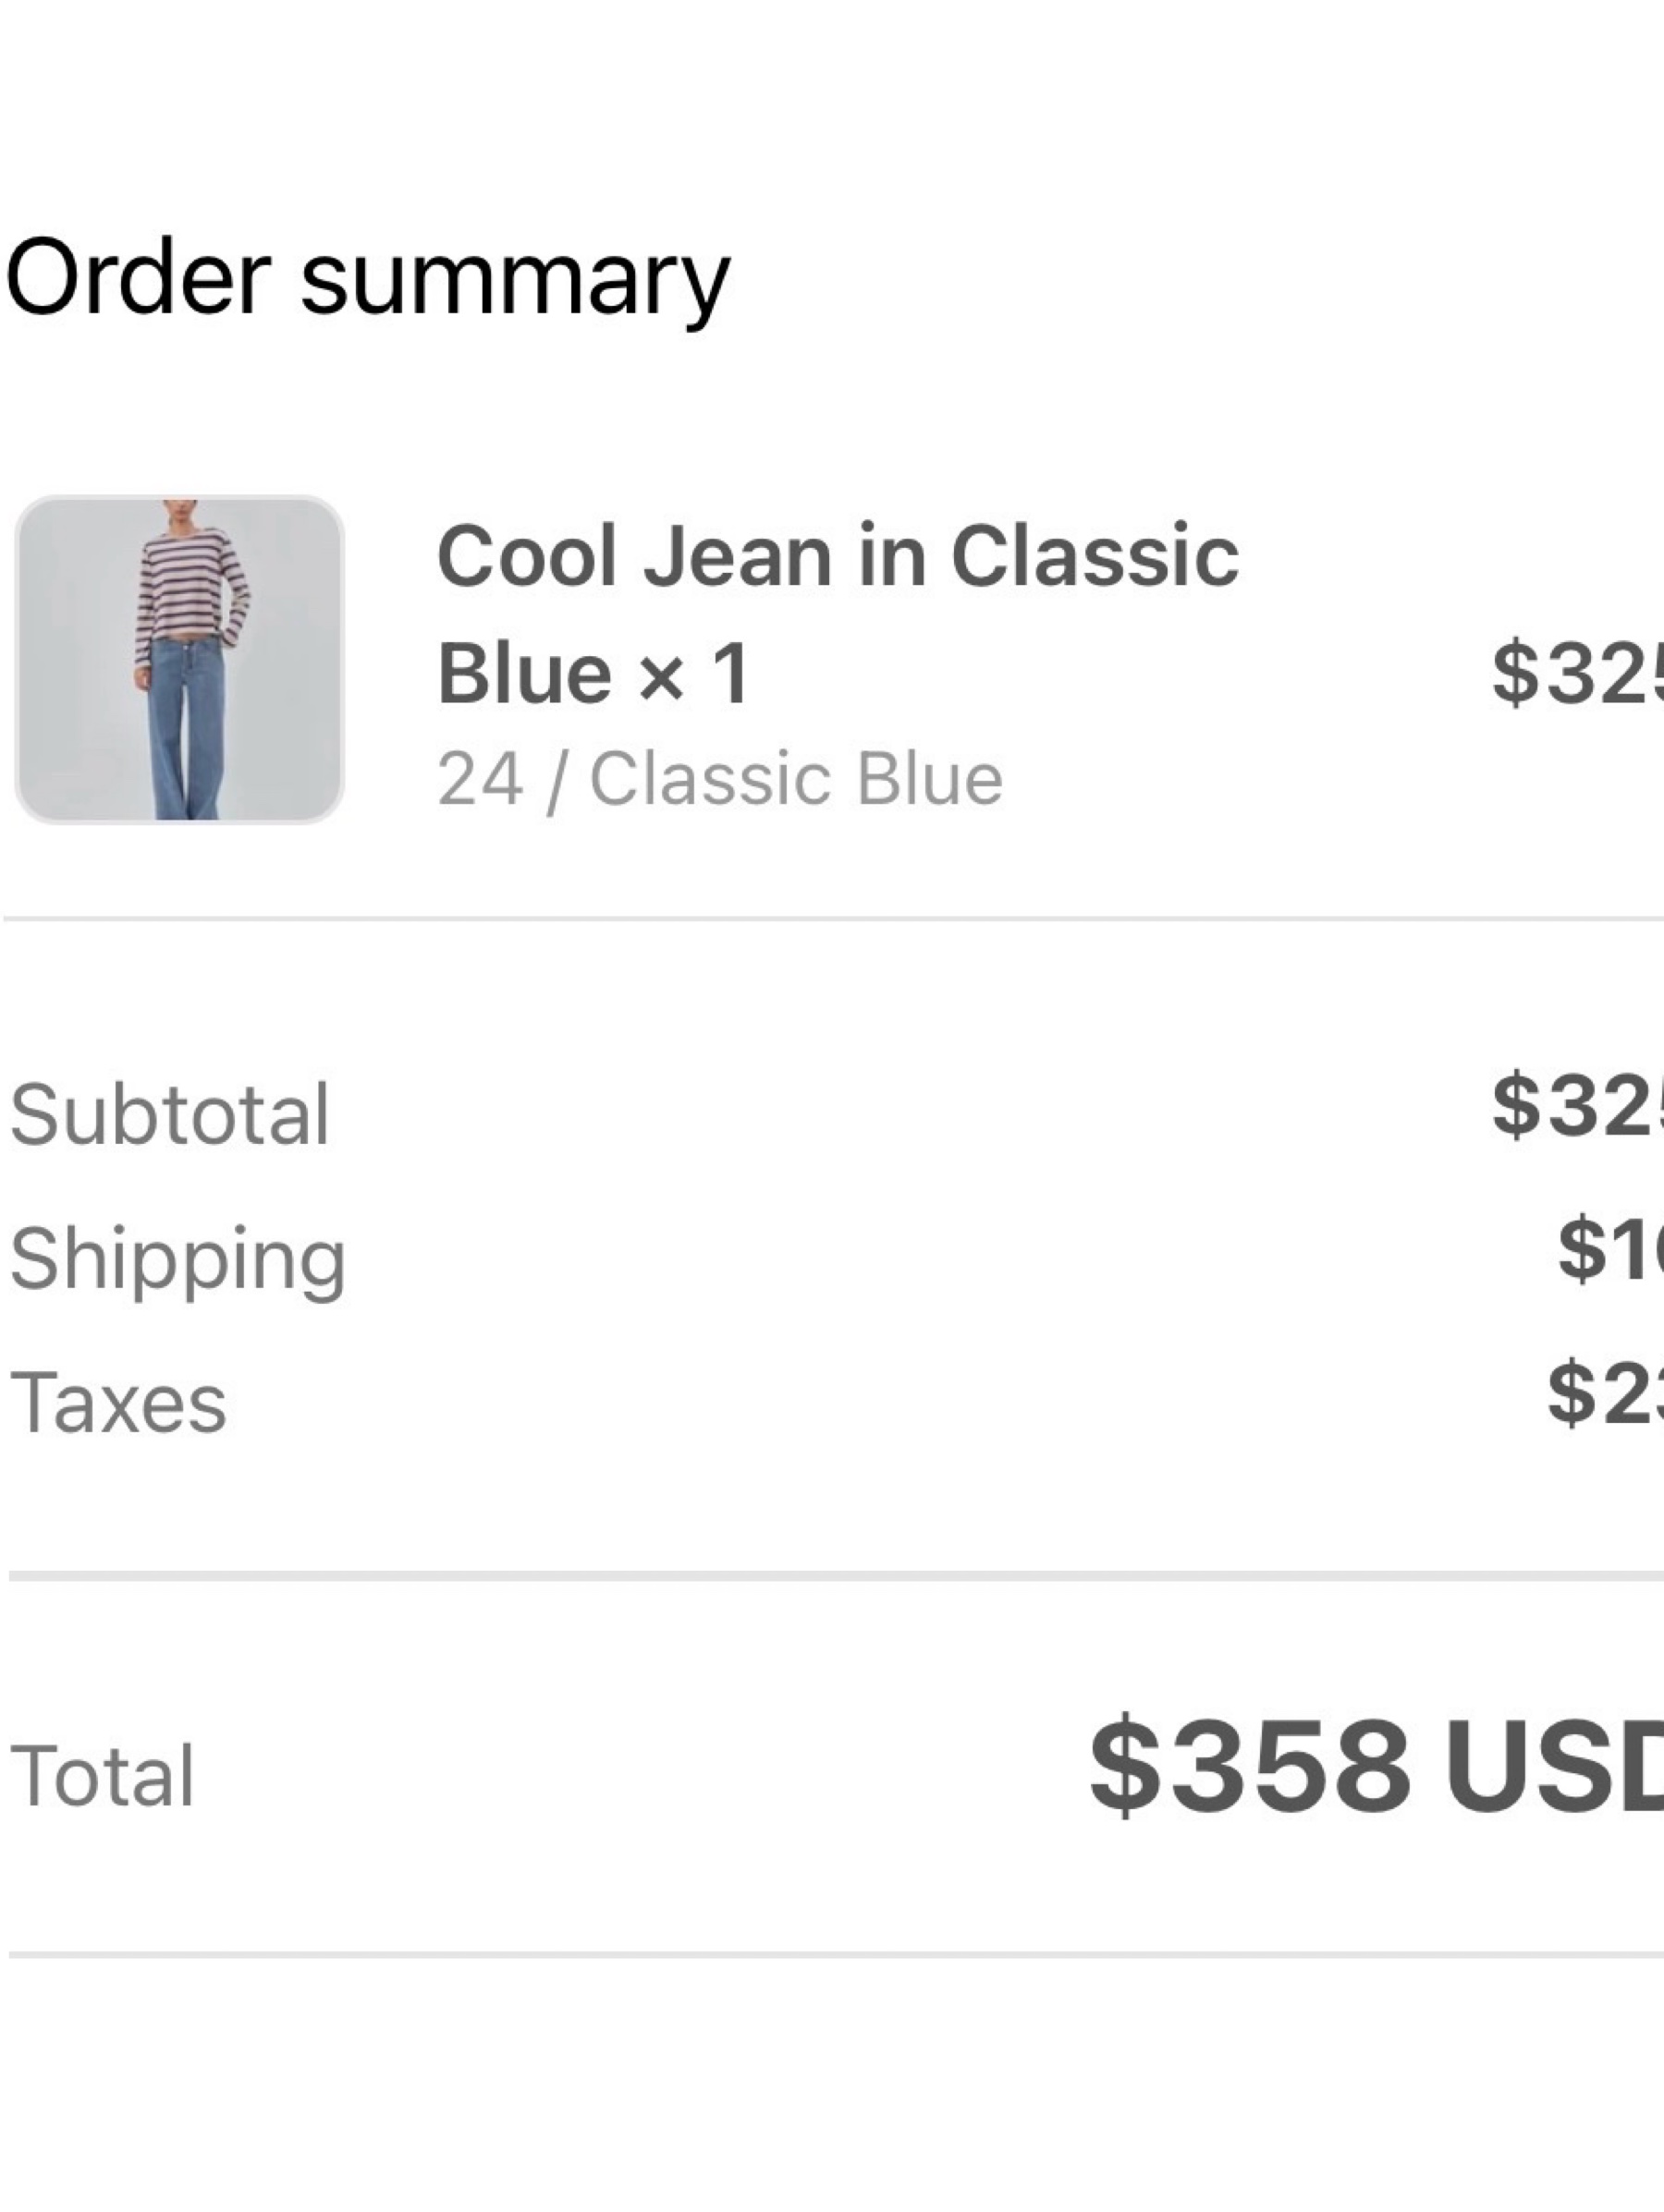Click the Shipping cost value
The height and width of the screenshot is (2212, 1664).
pyautogui.click(x=1610, y=1248)
